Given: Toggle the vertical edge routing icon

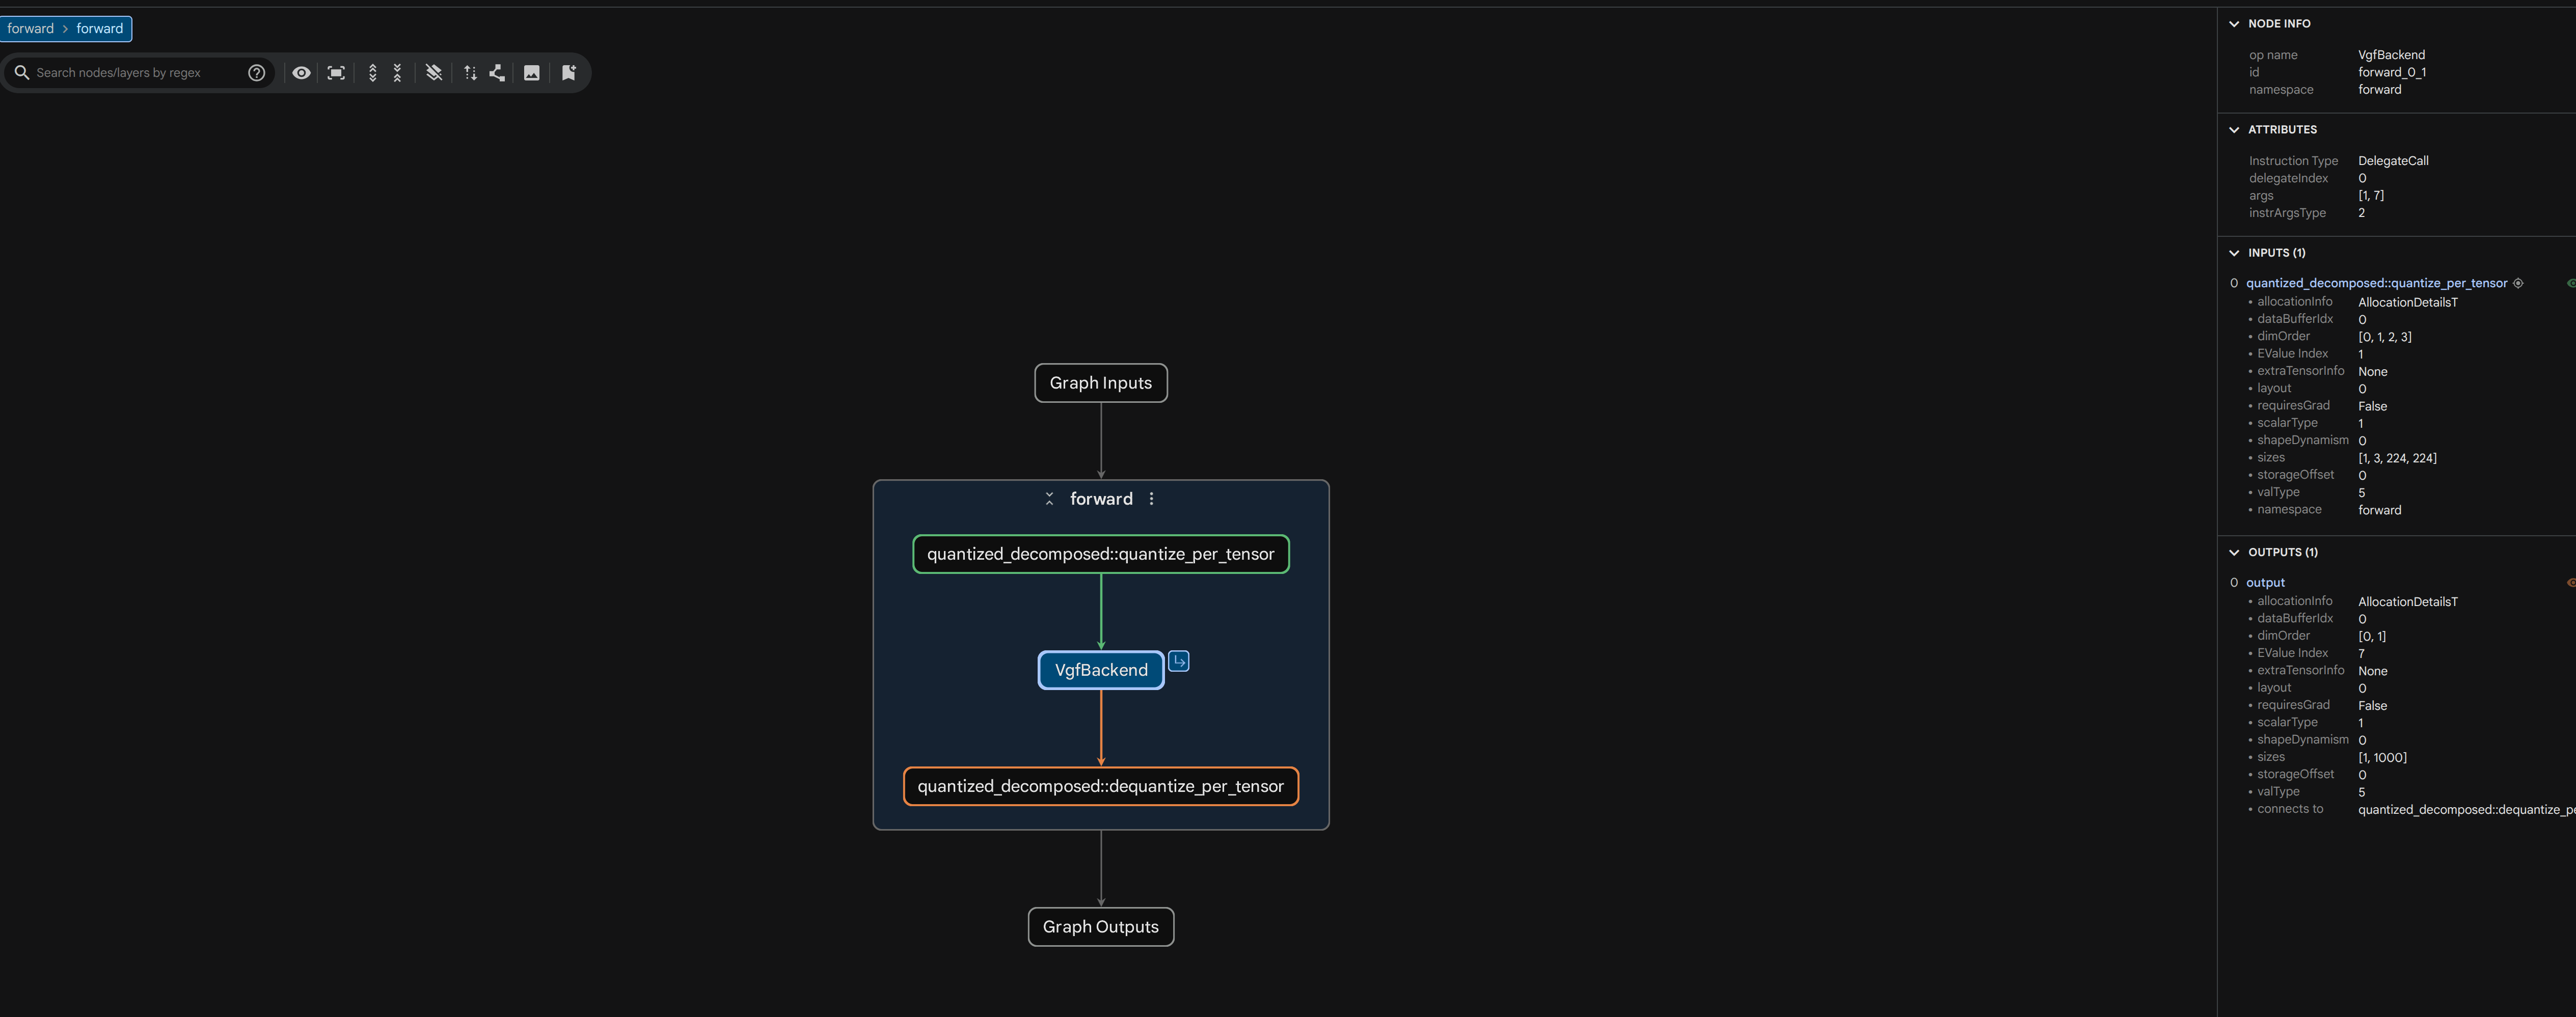Looking at the screenshot, I should pyautogui.click(x=470, y=72).
